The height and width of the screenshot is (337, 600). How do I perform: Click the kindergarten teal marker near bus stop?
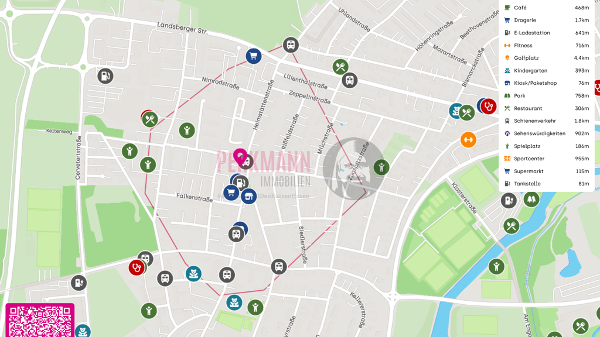pos(193,274)
